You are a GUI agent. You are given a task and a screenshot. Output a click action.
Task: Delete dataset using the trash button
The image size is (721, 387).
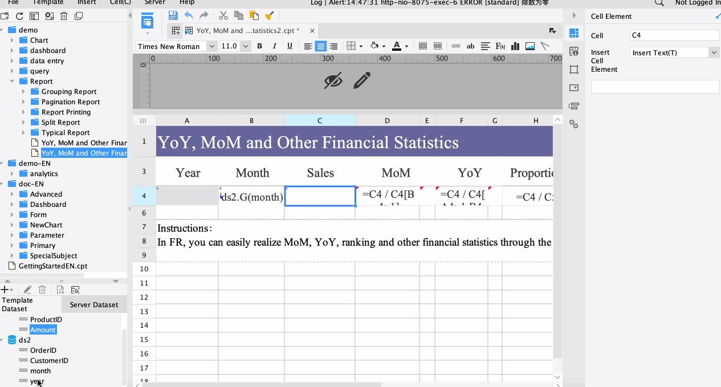tap(42, 290)
